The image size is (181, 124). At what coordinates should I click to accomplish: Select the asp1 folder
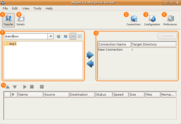11,44
